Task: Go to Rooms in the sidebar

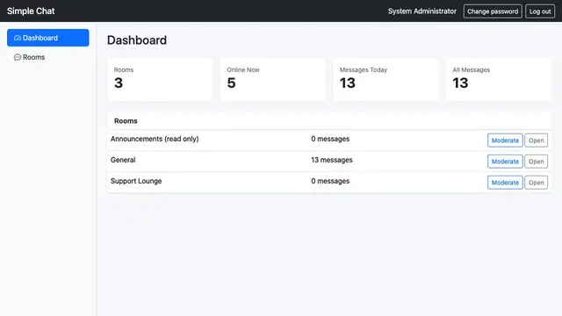Action: coord(48,57)
